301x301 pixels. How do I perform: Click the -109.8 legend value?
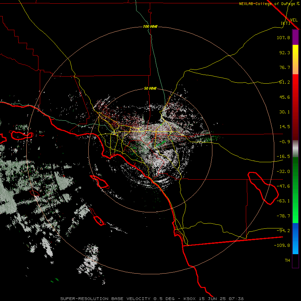[282, 245]
